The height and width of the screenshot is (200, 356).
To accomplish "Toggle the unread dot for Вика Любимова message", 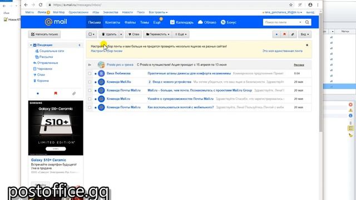I will point(95,74).
